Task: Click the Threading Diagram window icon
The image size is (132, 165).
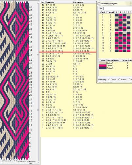Action: 99,4
